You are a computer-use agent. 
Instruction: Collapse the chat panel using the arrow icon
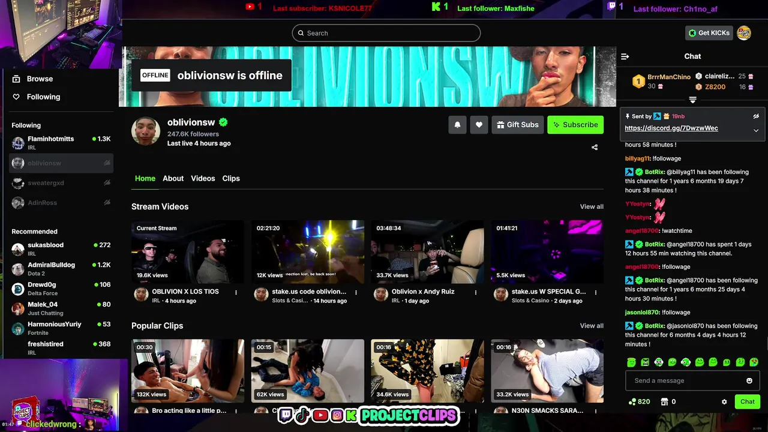pyautogui.click(x=625, y=56)
